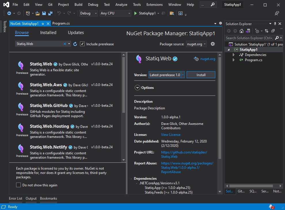Screen dimensions: 285x210
Task: Switch to the Git Changes tab
Action: (x=241, y=191)
